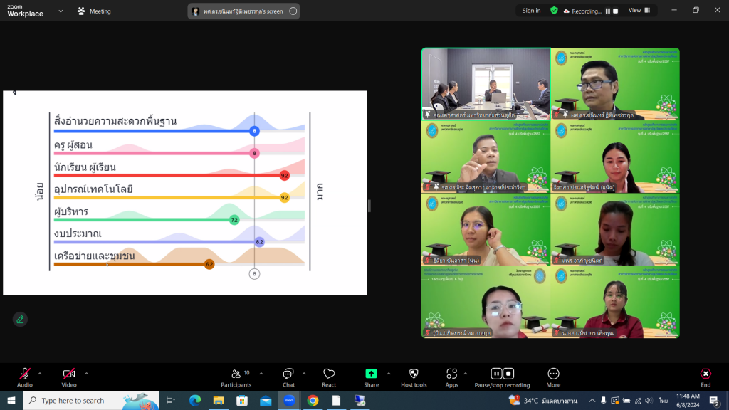This screenshot has height=410, width=729.
Task: Click the green Share screen icon
Action: [x=371, y=374]
